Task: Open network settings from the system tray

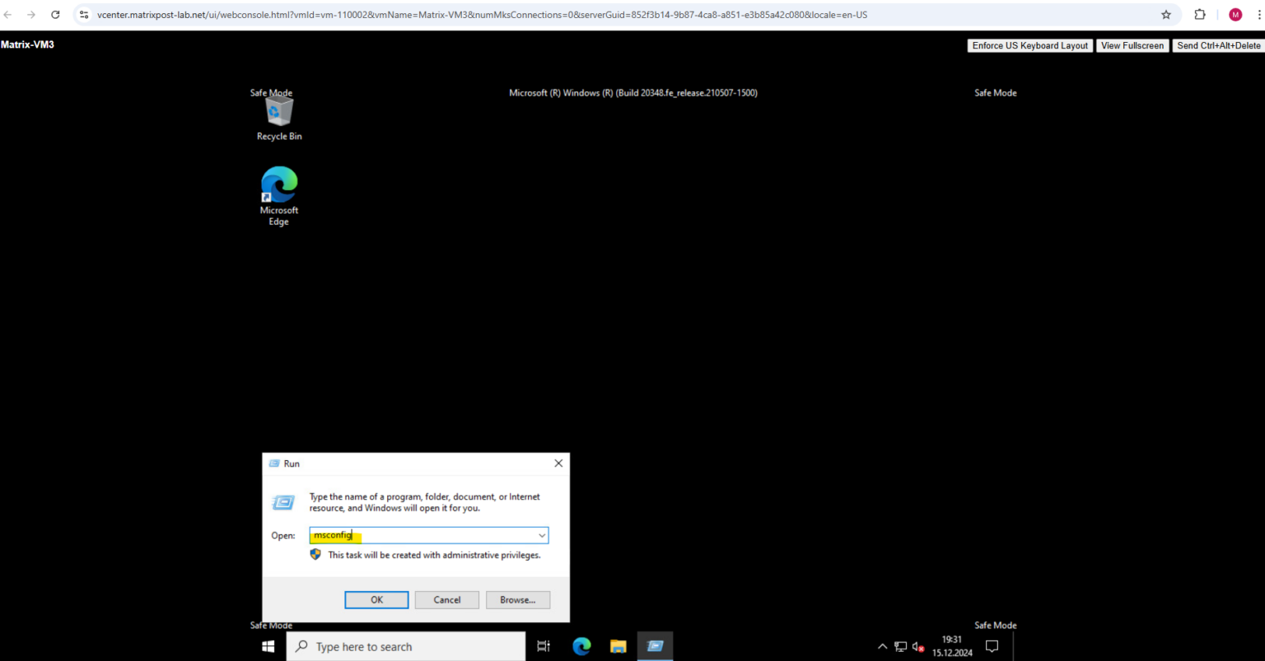Action: 900,646
